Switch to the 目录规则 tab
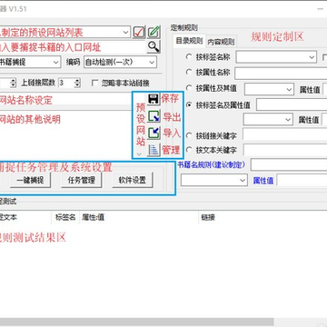This screenshot has width=327, height=327. coord(189,42)
